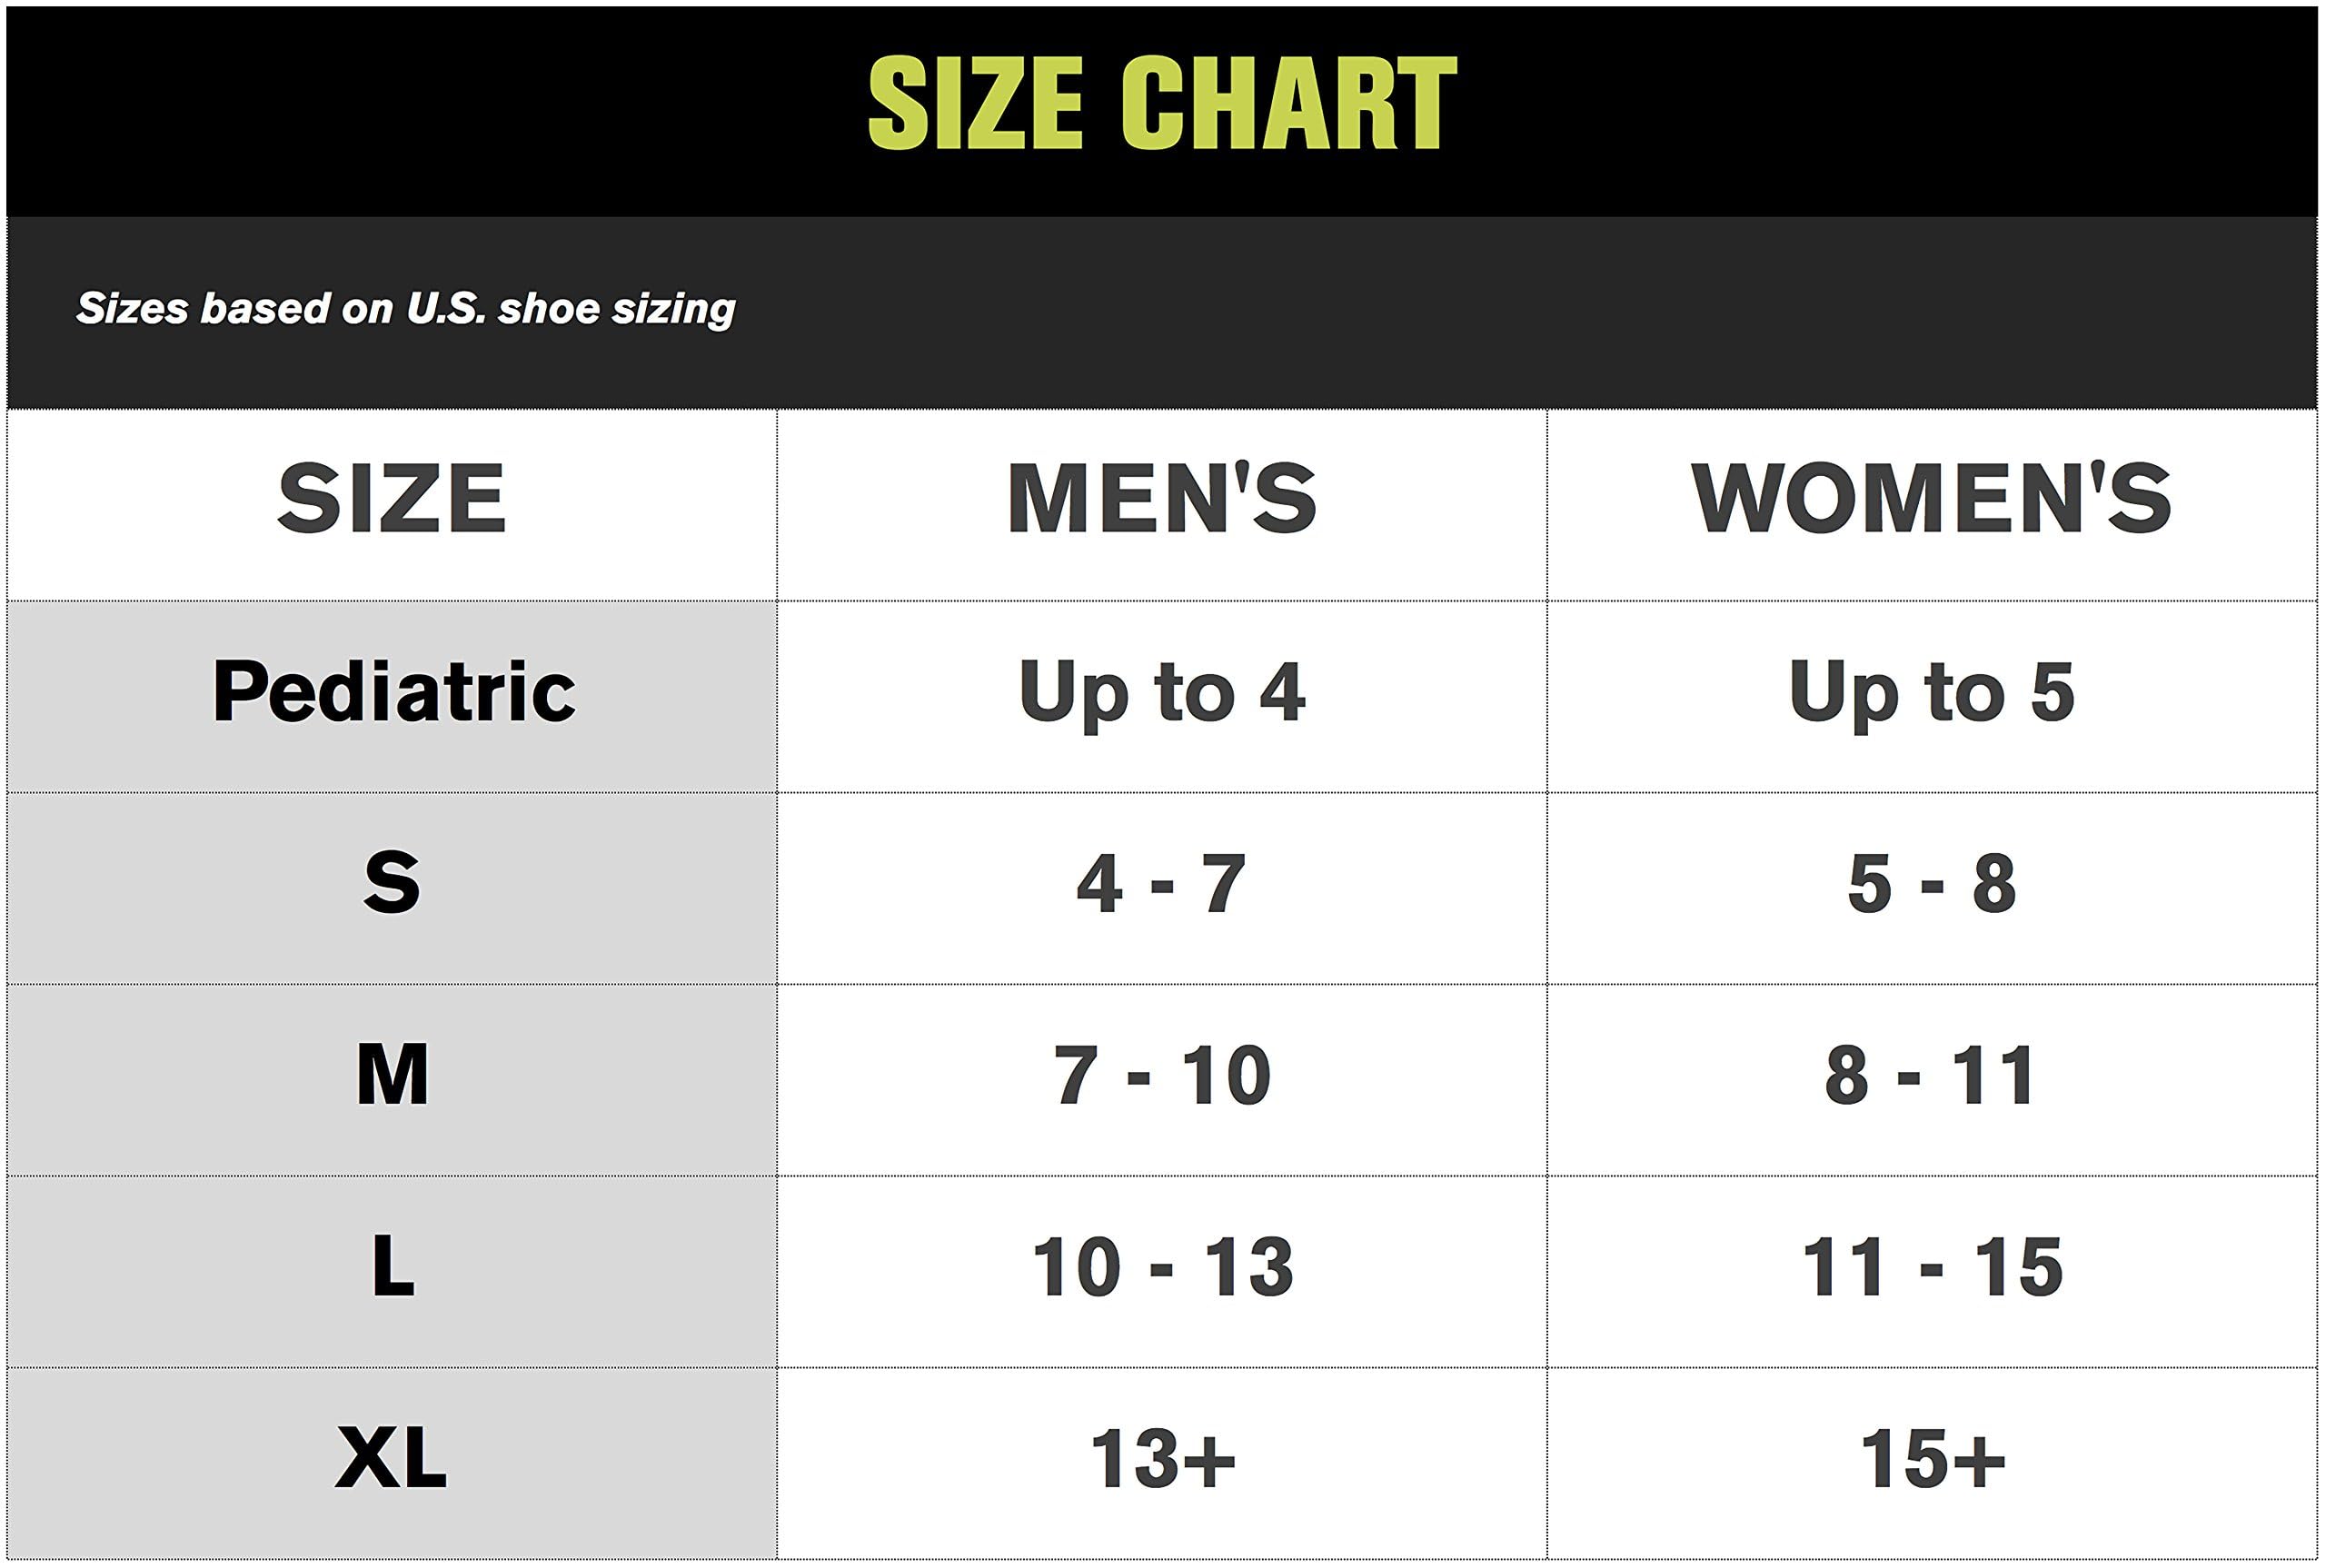
Task: Click the women's '5 - 8' cell
Action: click(x=1931, y=884)
